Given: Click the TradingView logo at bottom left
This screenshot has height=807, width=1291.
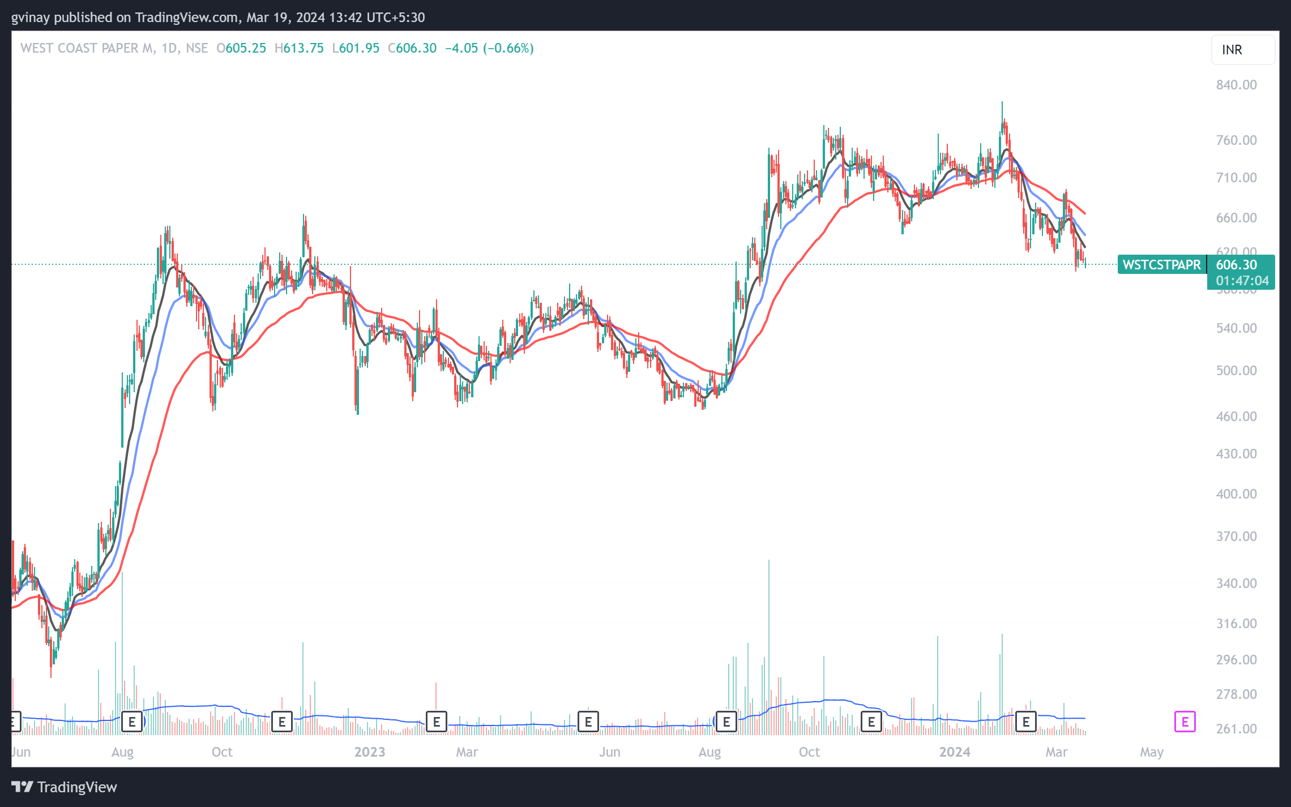Looking at the screenshot, I should (64, 787).
